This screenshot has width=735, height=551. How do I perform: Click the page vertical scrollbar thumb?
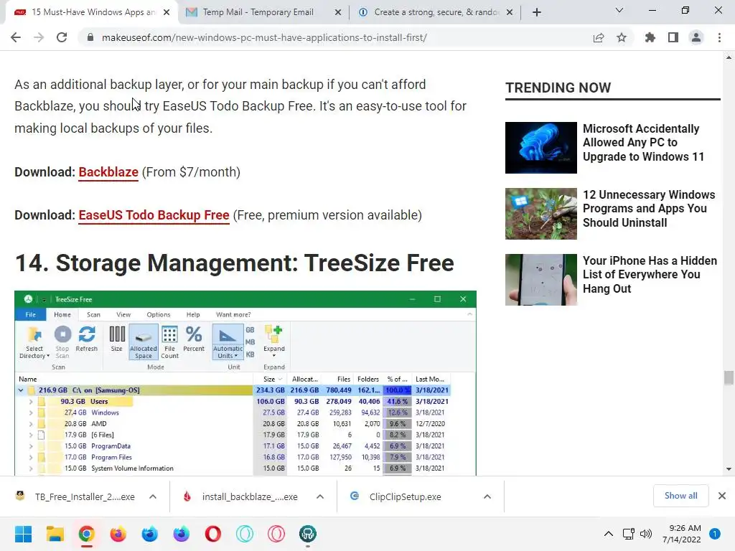point(729,377)
